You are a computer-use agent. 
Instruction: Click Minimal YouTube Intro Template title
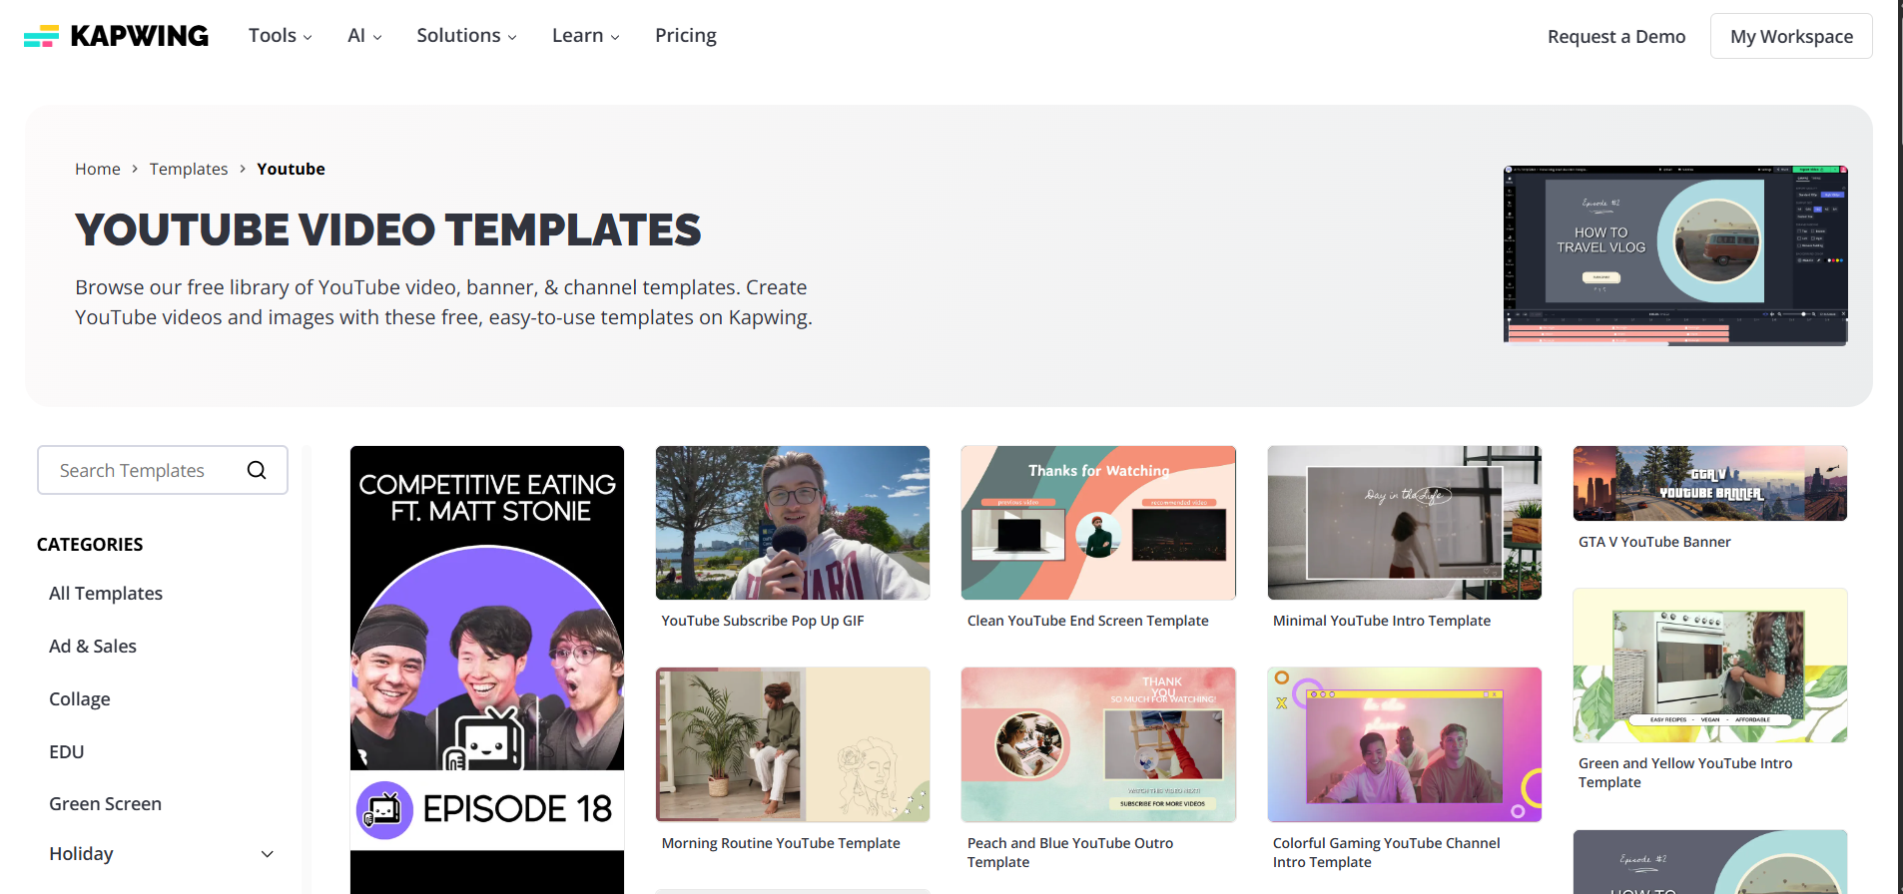tap(1382, 621)
